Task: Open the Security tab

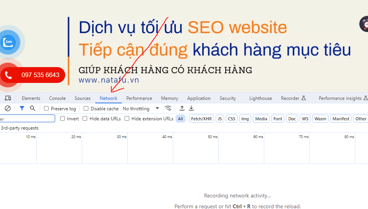Action: coord(228,98)
